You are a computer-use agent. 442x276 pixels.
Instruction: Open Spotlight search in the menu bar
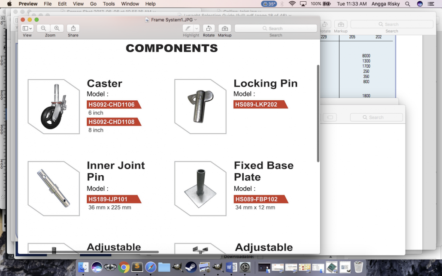pos(407,4)
